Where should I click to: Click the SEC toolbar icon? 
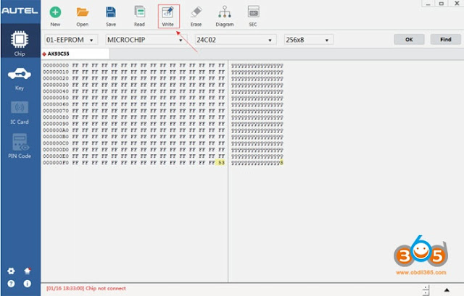coord(253,12)
